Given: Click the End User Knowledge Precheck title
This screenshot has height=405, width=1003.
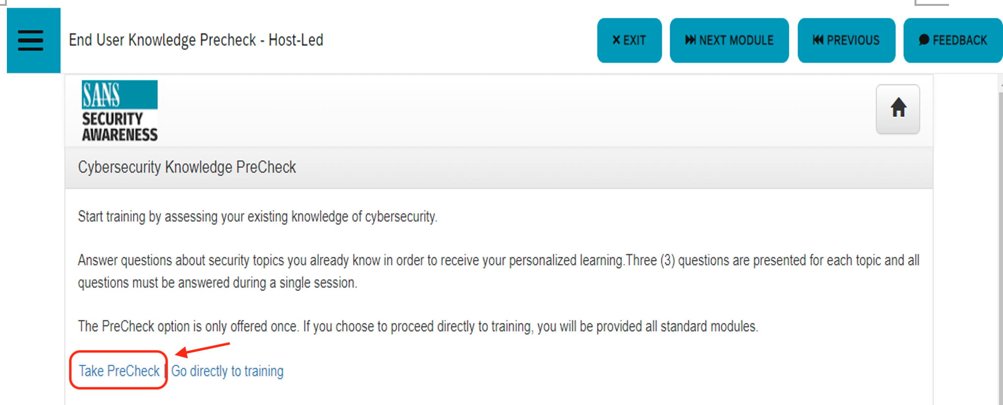Looking at the screenshot, I should click(x=196, y=40).
